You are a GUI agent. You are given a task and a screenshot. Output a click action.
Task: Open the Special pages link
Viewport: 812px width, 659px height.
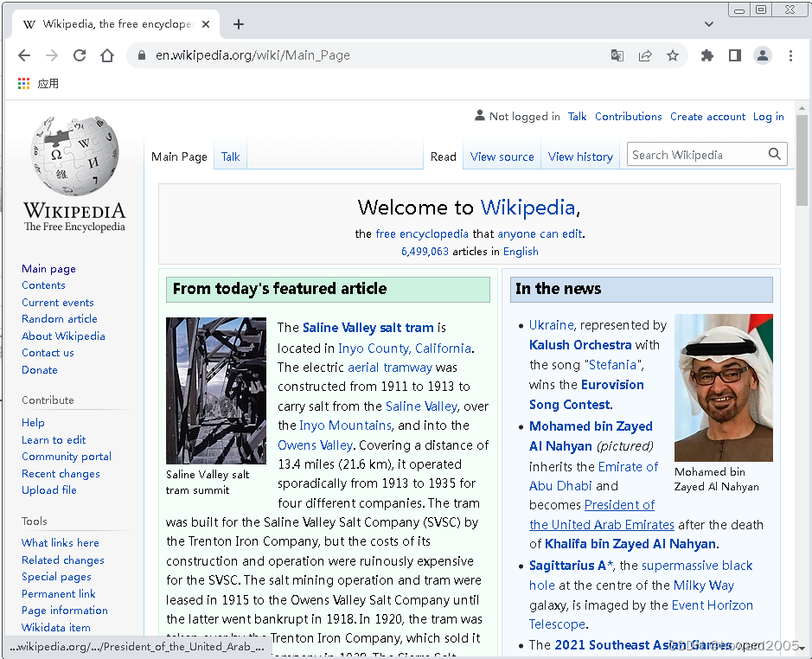[x=56, y=576]
